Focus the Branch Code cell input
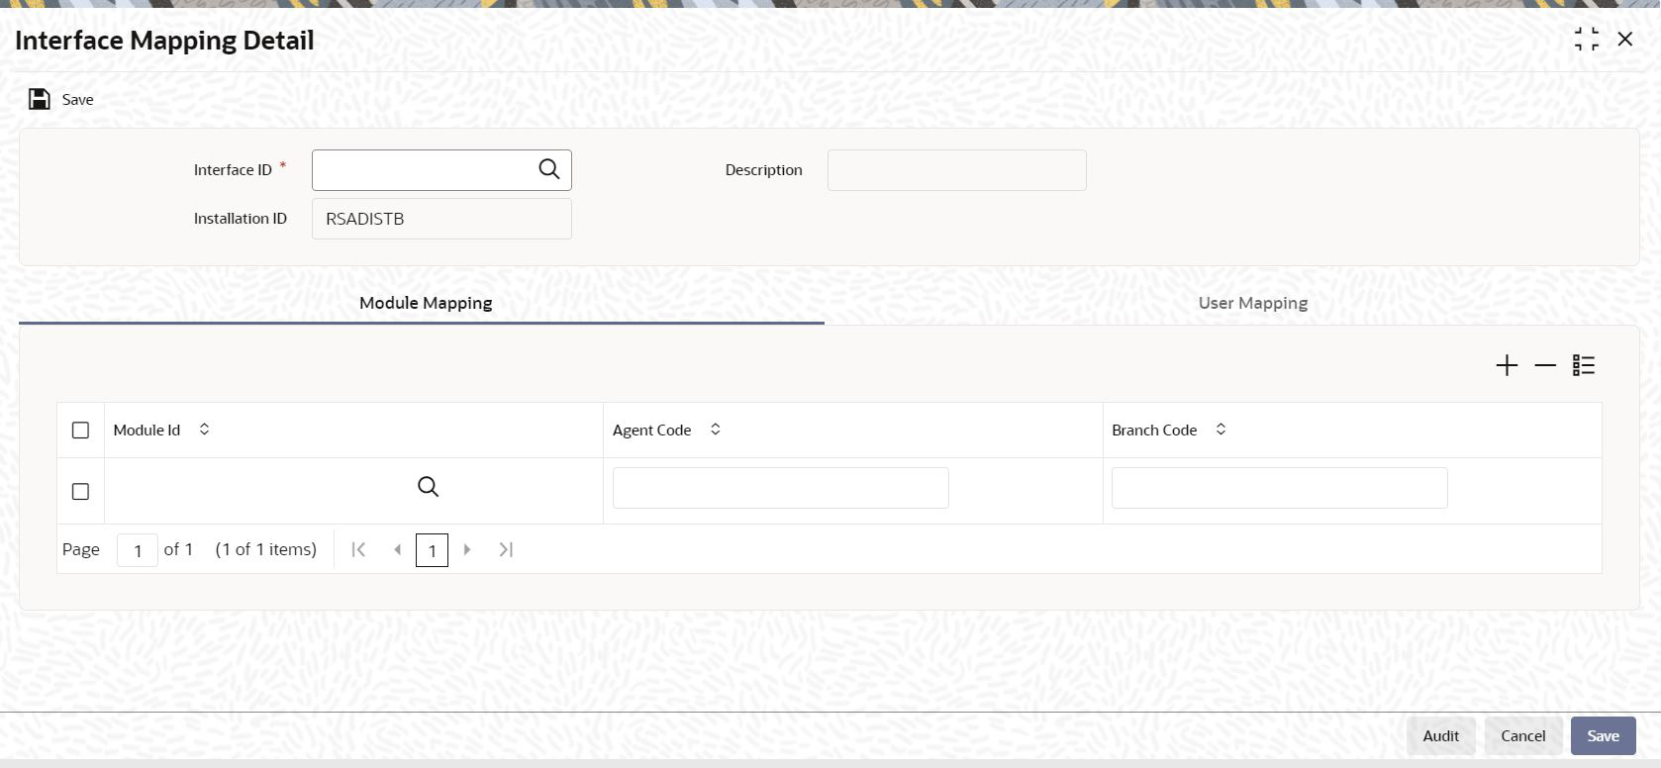The height and width of the screenshot is (768, 1661). click(1279, 488)
